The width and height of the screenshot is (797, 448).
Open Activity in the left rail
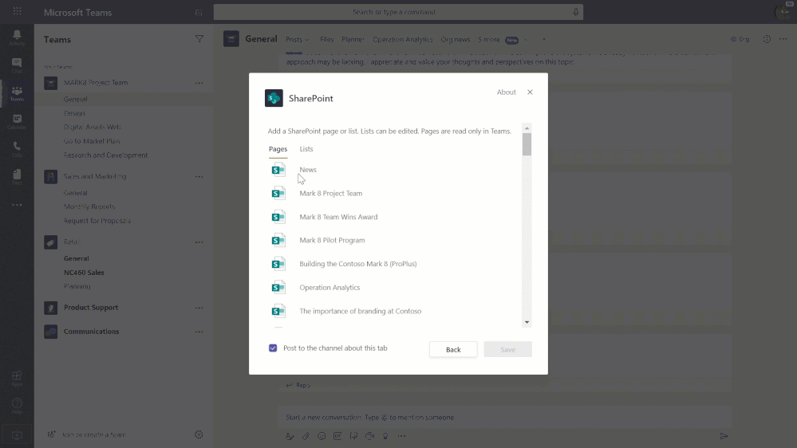(x=17, y=37)
